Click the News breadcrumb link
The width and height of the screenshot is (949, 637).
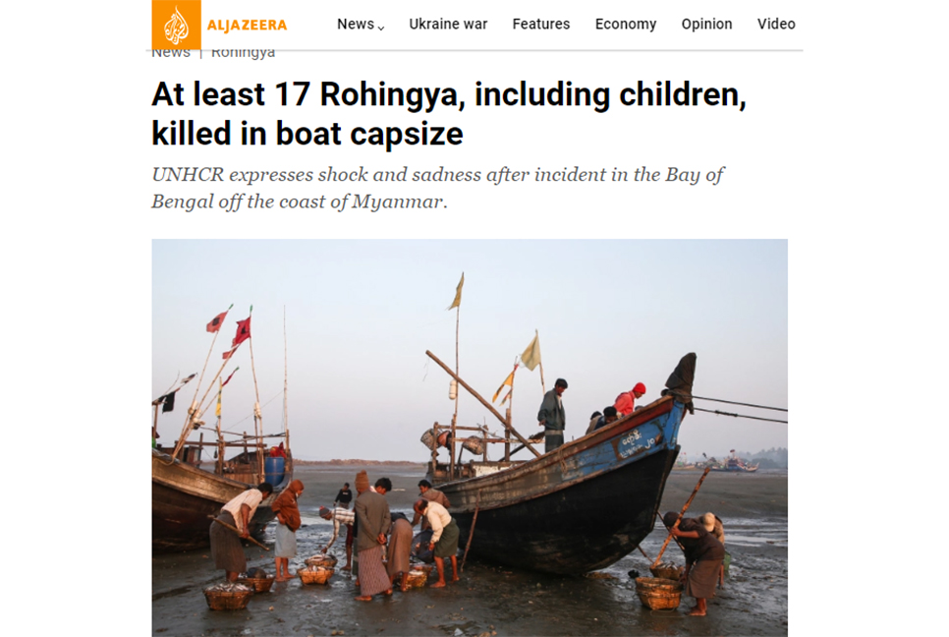(x=171, y=54)
